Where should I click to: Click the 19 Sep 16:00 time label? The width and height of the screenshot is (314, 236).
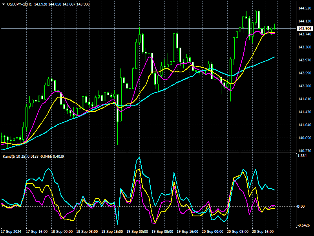point(188,232)
